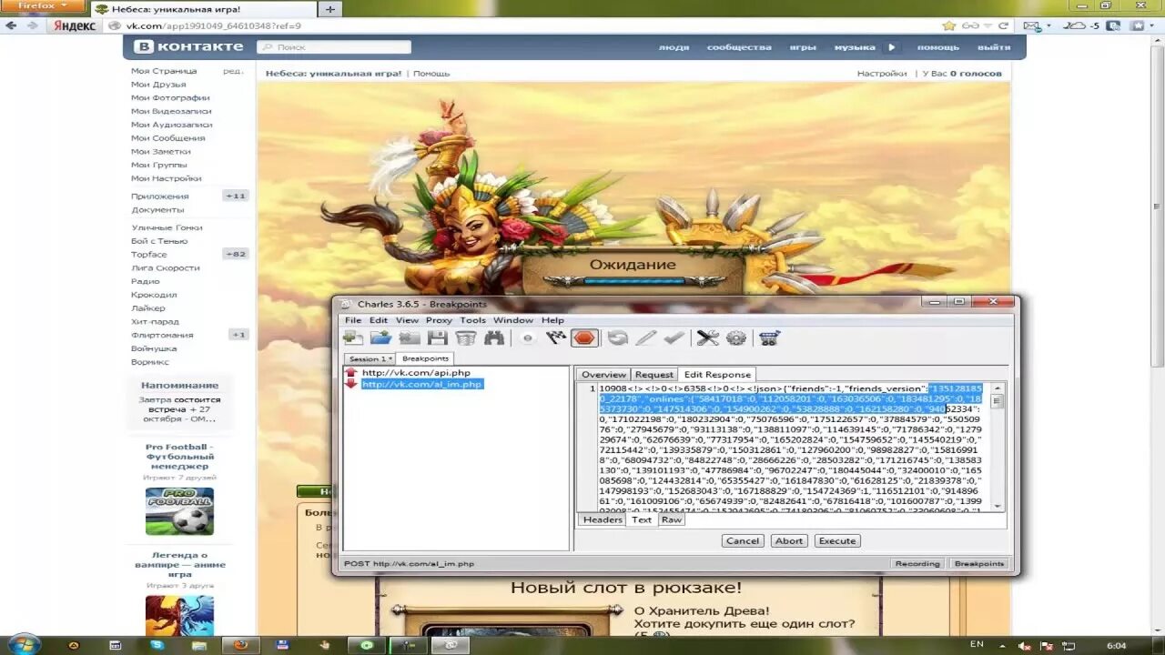This screenshot has height=655, width=1165.
Task: Toggle breakpoints with red hexagon icon
Action: pyautogui.click(x=584, y=338)
